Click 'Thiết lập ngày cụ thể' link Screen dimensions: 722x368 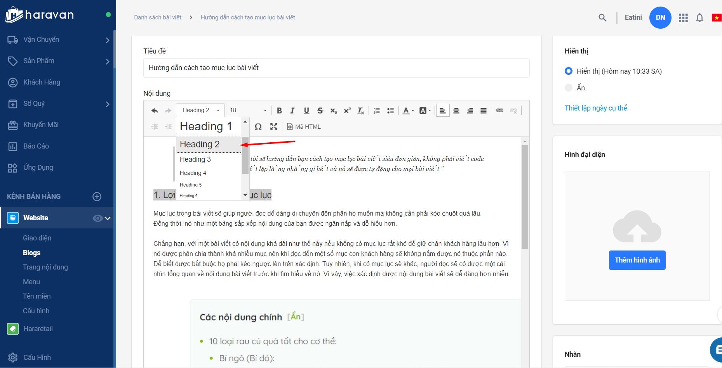(x=596, y=108)
